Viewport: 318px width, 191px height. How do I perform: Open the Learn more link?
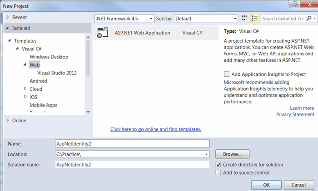click(x=302, y=108)
